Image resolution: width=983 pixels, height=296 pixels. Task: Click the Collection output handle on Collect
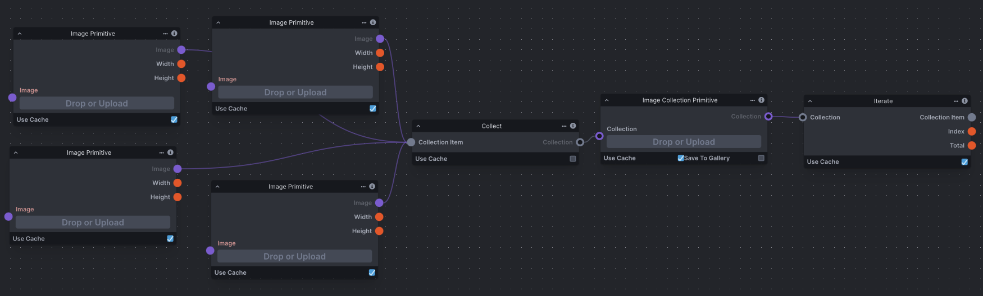[580, 142]
